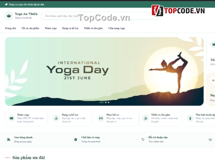Image resolution: width=215 pixels, height=161 pixels.
Task: Select the Dụng cụ hỗ trợ navigation menu item
Action: tap(70, 28)
